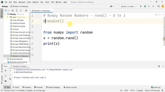
Task: Expand External Libraries node
Action: [5, 59]
